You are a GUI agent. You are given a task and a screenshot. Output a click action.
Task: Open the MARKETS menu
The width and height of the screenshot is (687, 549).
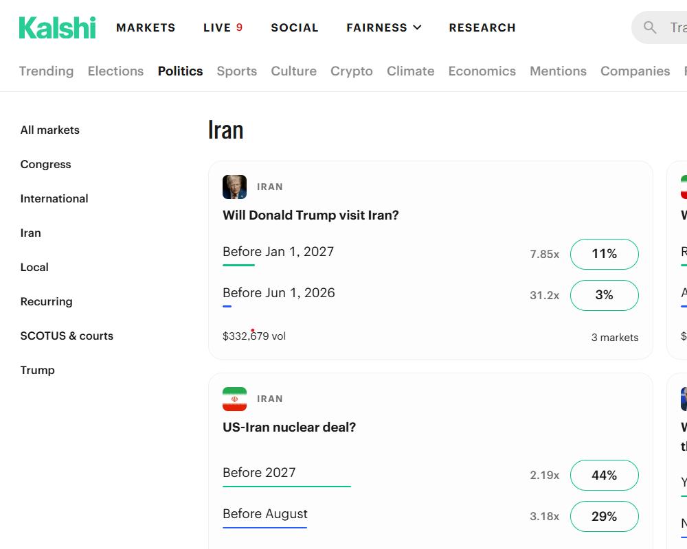146,27
